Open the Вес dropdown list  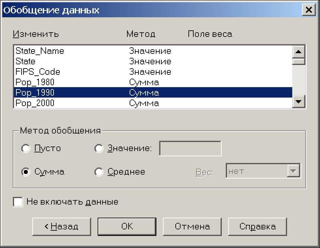[x=294, y=171]
